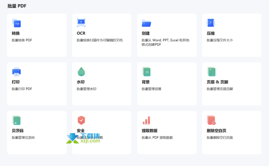The image size is (269, 166).
Task: Click the text 批量压缩文件大小
Action: [220, 40]
